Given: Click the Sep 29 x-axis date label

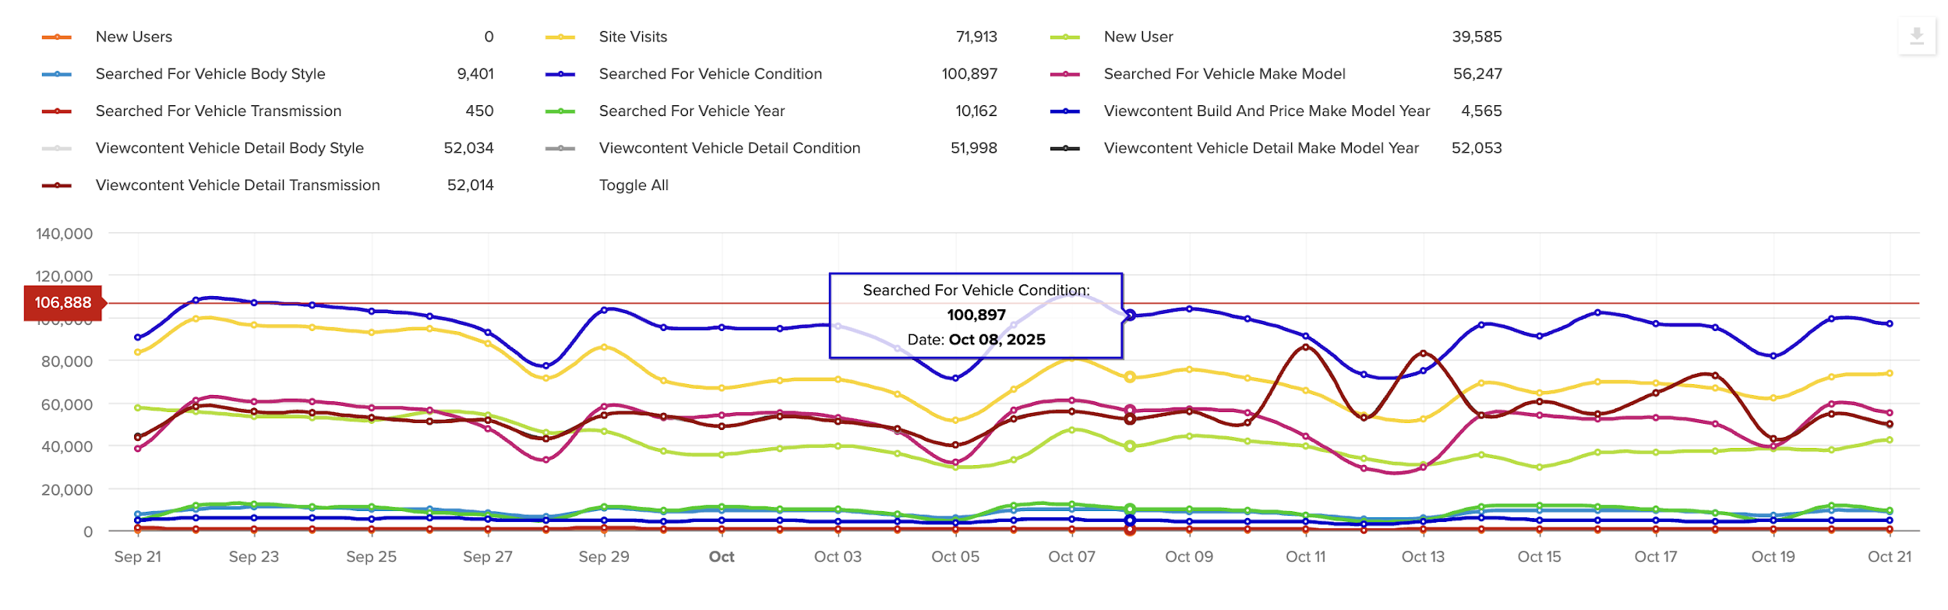Looking at the screenshot, I should click(604, 557).
